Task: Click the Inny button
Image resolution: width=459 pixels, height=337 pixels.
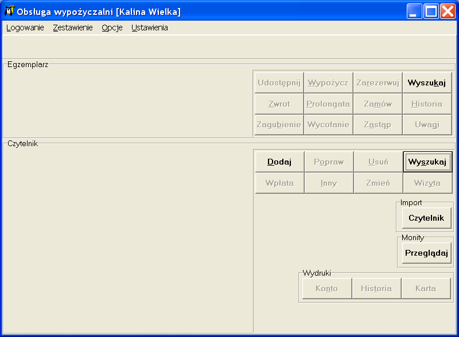Action: [x=329, y=183]
